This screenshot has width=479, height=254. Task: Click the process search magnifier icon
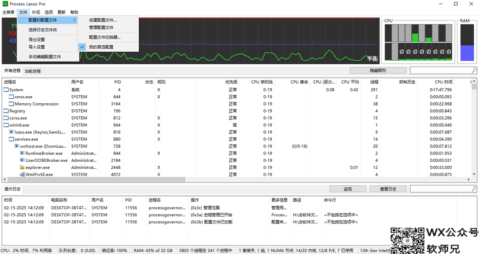474,70
